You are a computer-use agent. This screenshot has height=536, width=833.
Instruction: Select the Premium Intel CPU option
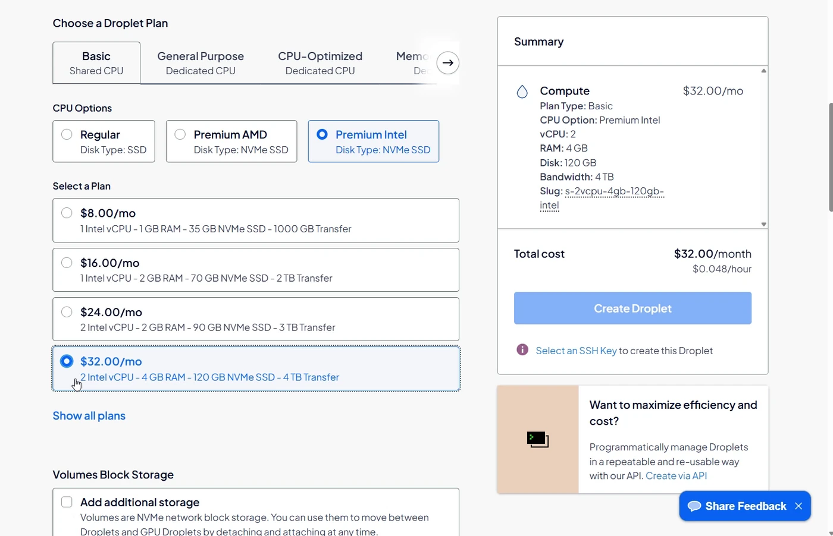point(374,141)
